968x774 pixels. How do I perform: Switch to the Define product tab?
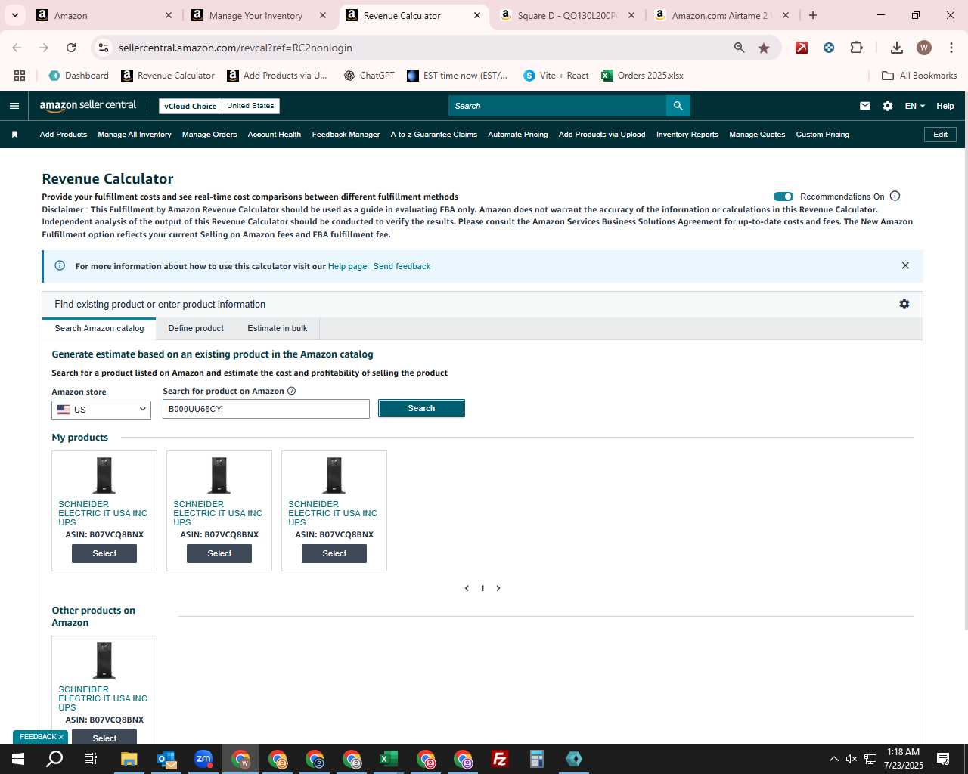click(196, 328)
